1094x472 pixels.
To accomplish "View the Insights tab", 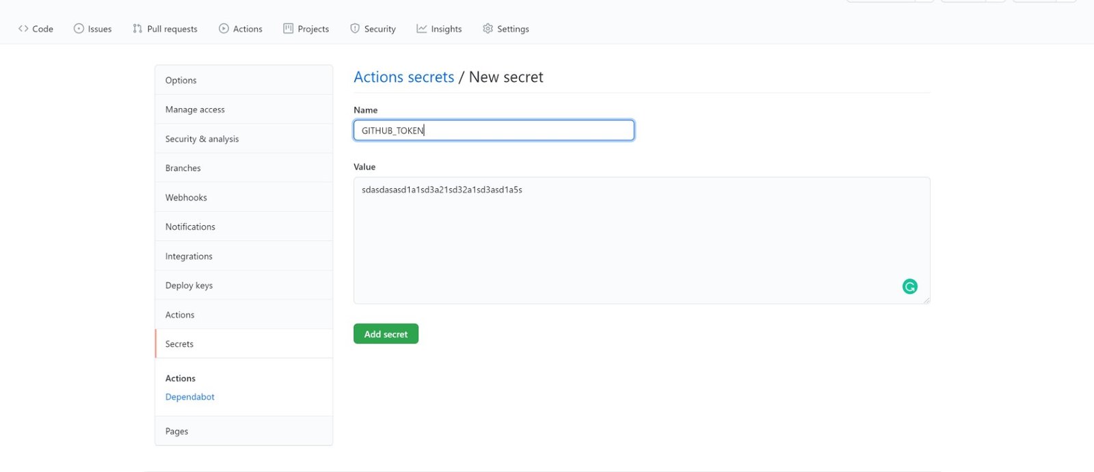I will (x=439, y=29).
